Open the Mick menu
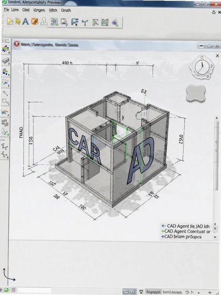This screenshot has width=221, height=295. pyautogui.click(x=53, y=10)
